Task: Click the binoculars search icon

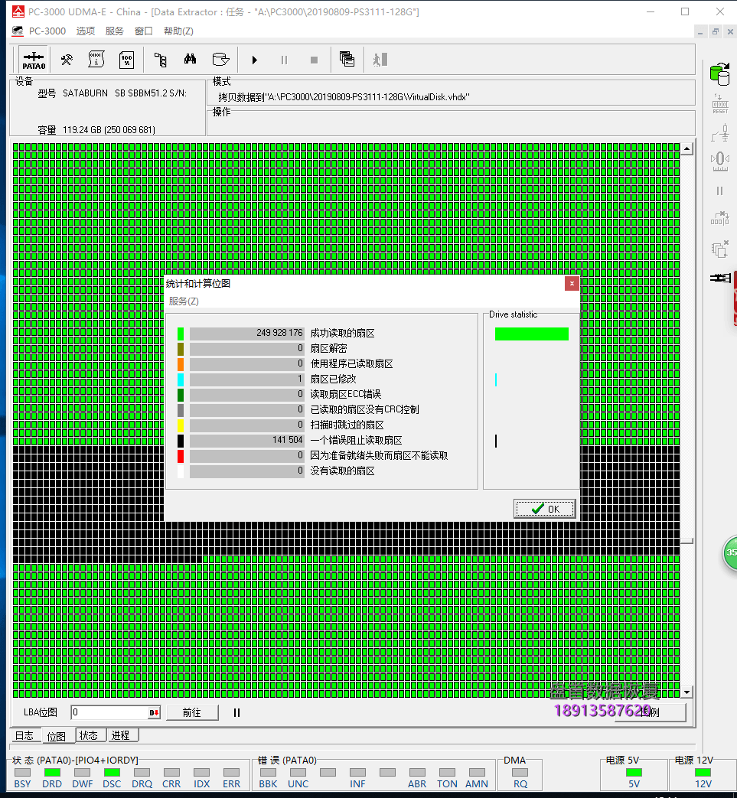Action: pyautogui.click(x=191, y=60)
